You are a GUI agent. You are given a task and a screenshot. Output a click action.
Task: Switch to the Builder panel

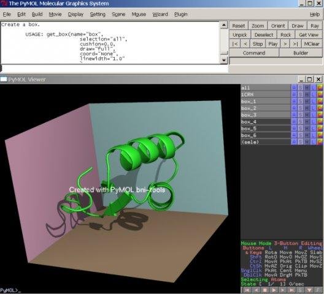coord(301,53)
